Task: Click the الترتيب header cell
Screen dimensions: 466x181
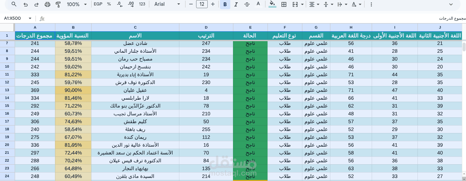Action: [206, 36]
